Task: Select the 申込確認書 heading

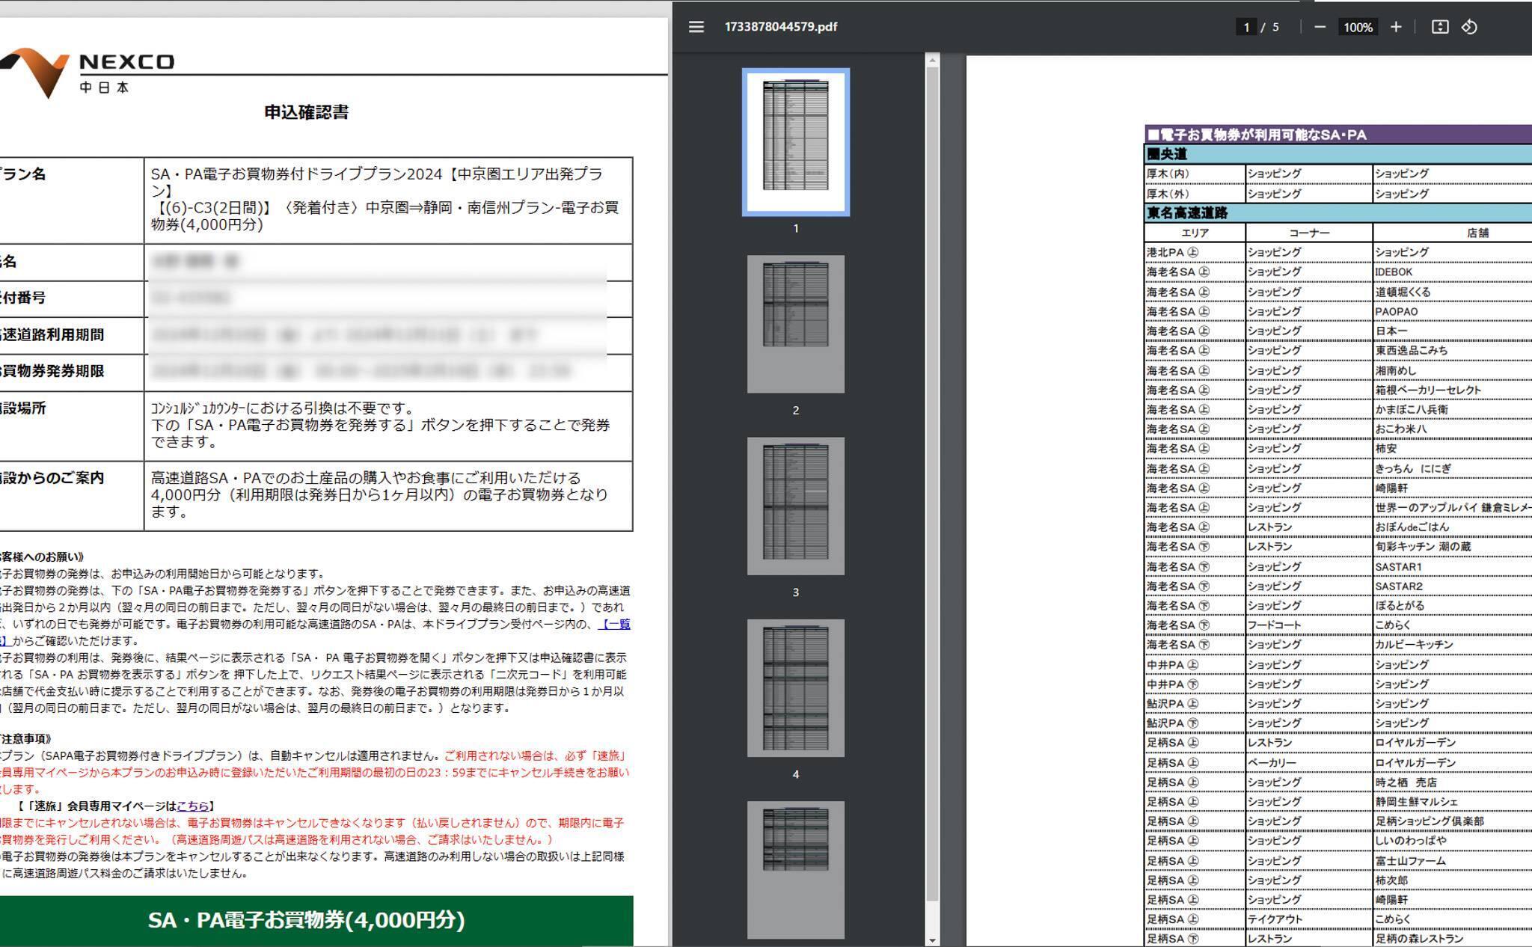Action: (307, 112)
